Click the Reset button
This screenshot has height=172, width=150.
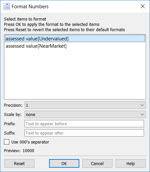pos(19,163)
